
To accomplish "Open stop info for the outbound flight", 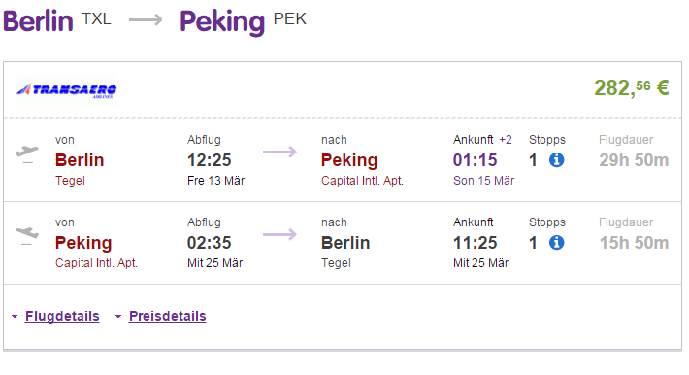I will (556, 159).
